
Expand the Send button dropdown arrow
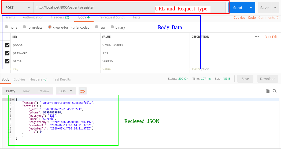251,8
